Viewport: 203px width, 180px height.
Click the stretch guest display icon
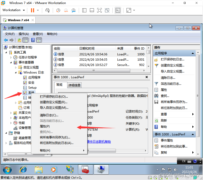pyautogui.click(x=129, y=10)
